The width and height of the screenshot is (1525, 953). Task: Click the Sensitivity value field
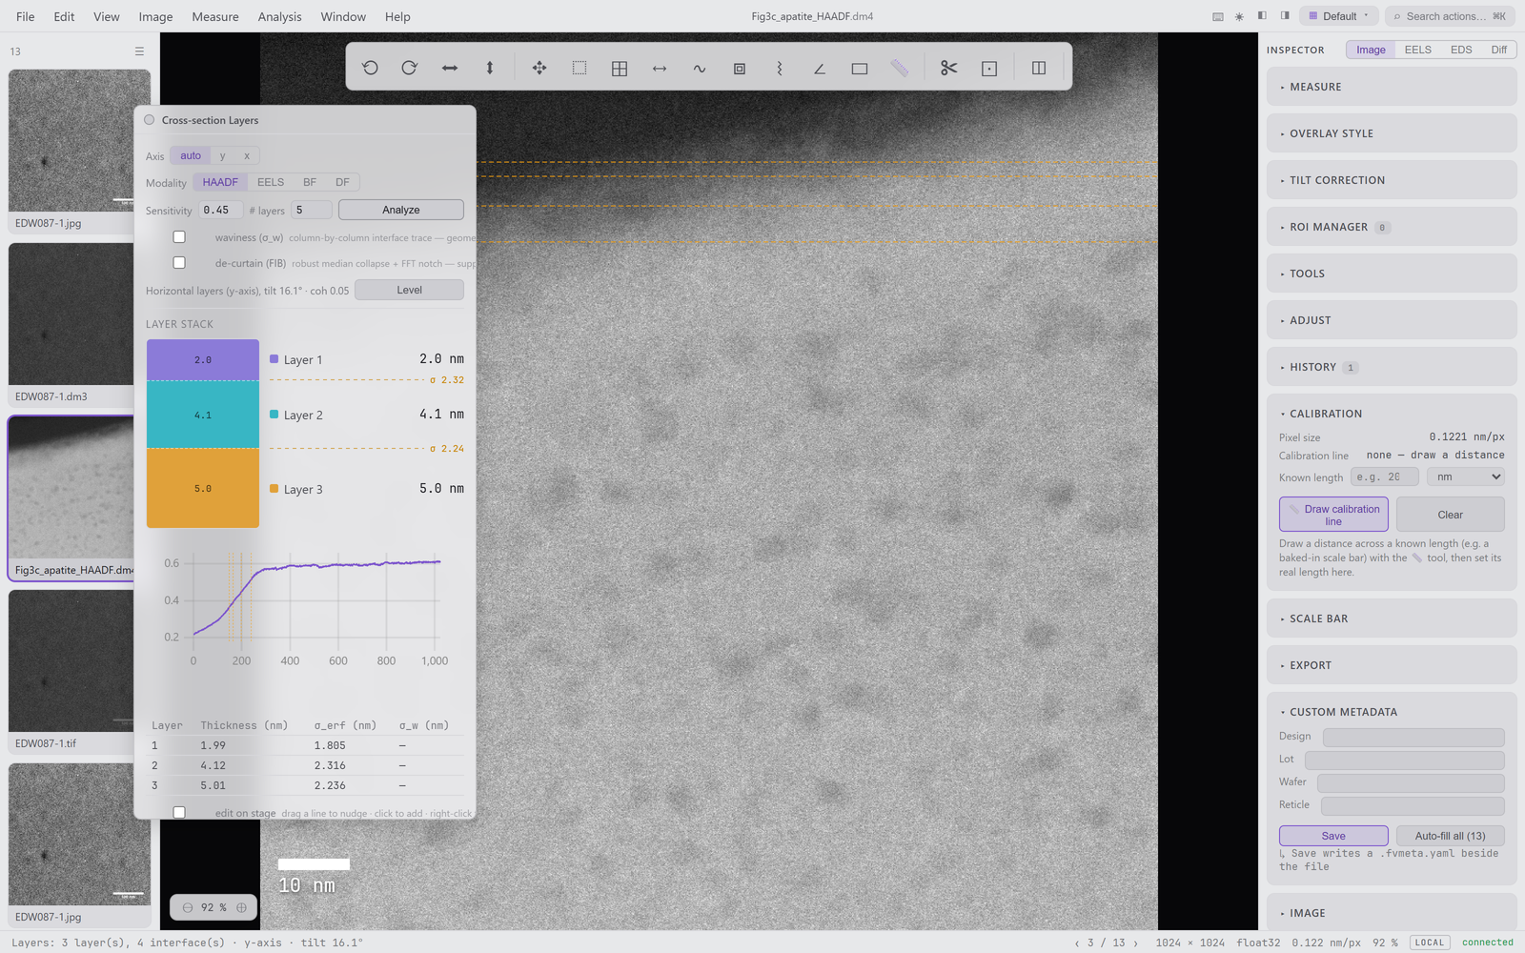point(221,210)
